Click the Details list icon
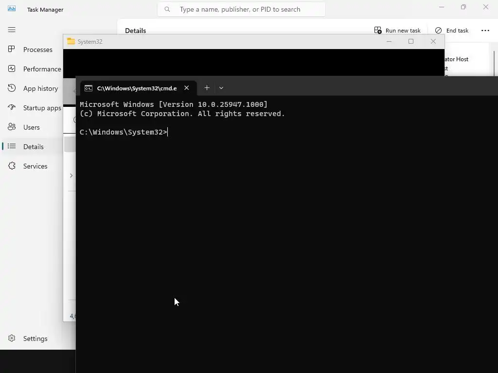 click(x=12, y=146)
